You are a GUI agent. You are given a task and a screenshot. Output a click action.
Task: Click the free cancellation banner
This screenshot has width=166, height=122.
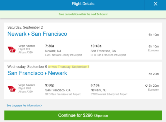point(83,14)
